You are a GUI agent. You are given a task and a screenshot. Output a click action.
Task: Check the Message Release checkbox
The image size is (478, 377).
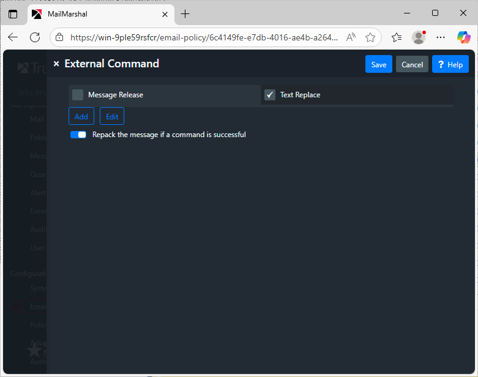pyautogui.click(x=78, y=95)
